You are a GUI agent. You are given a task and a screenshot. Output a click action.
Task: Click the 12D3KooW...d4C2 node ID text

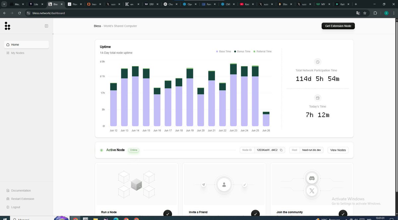point(267,150)
